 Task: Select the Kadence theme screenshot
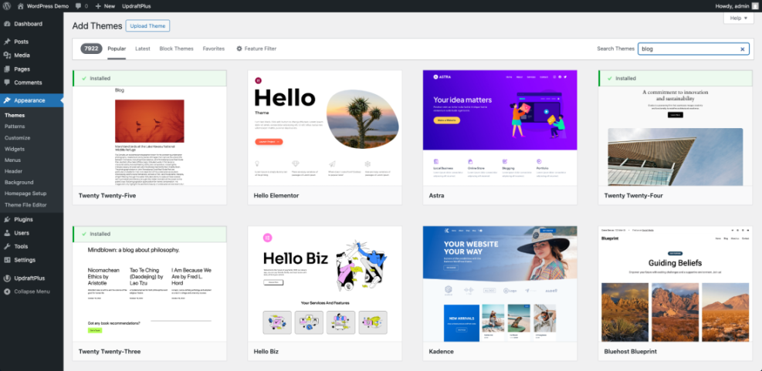pyautogui.click(x=500, y=284)
